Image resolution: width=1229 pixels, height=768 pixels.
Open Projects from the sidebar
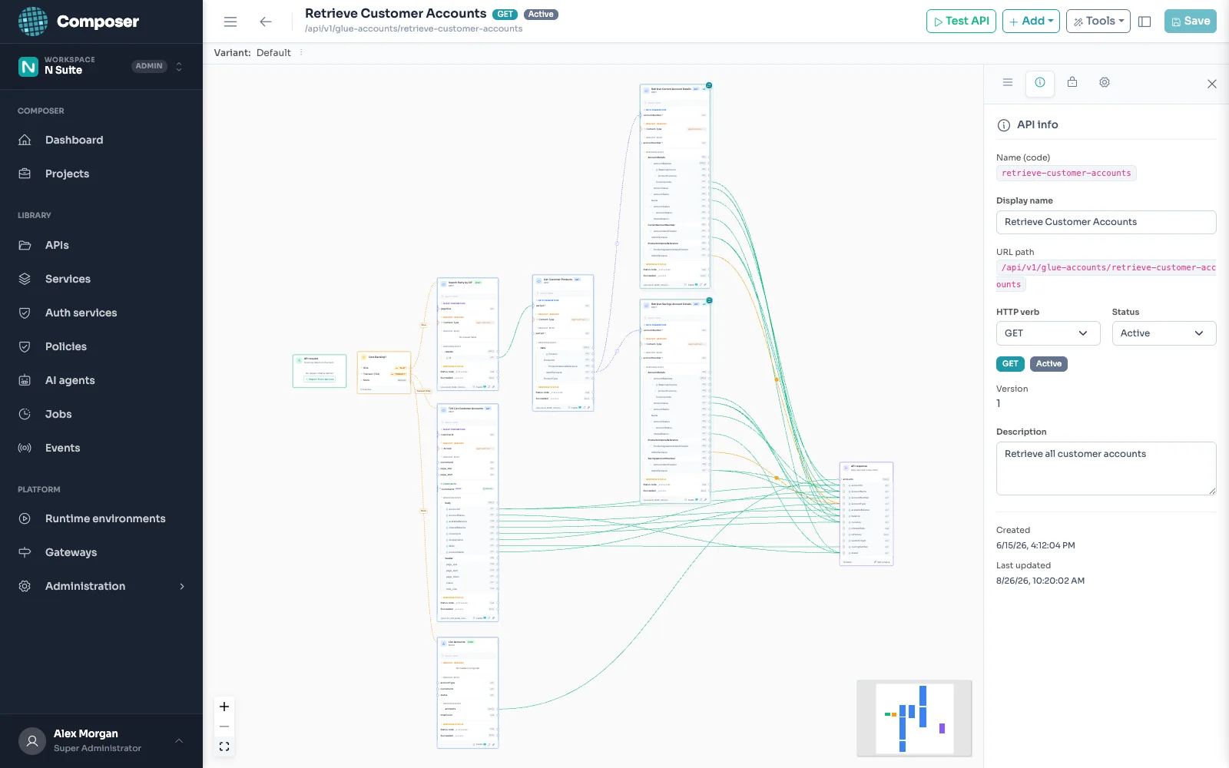(67, 174)
